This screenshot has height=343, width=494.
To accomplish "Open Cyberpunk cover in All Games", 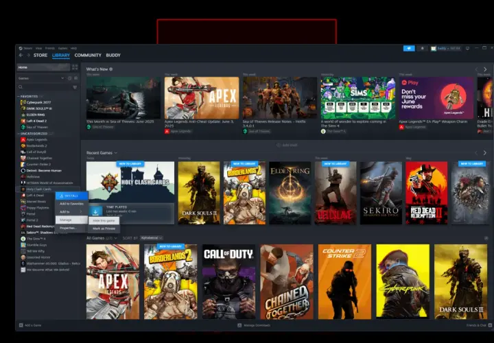I will coord(403,281).
